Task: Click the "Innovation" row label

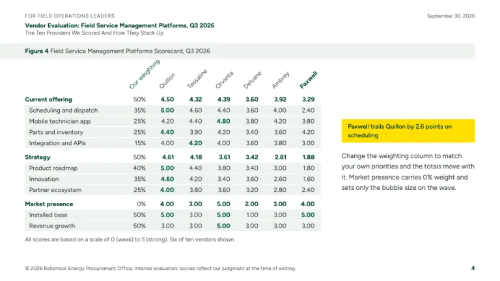Action: [x=44, y=179]
